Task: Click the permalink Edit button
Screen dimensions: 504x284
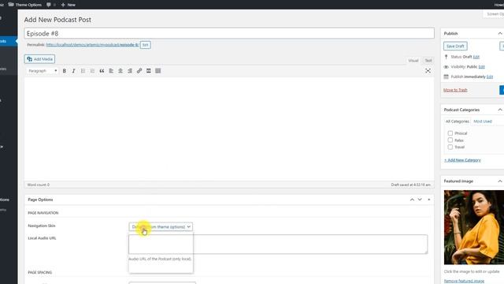Action: [145, 45]
